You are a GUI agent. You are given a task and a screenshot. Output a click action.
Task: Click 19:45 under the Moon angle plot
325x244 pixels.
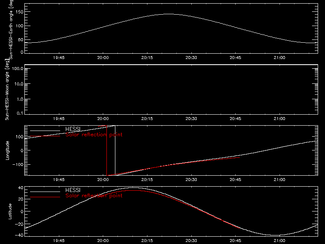point(59,118)
